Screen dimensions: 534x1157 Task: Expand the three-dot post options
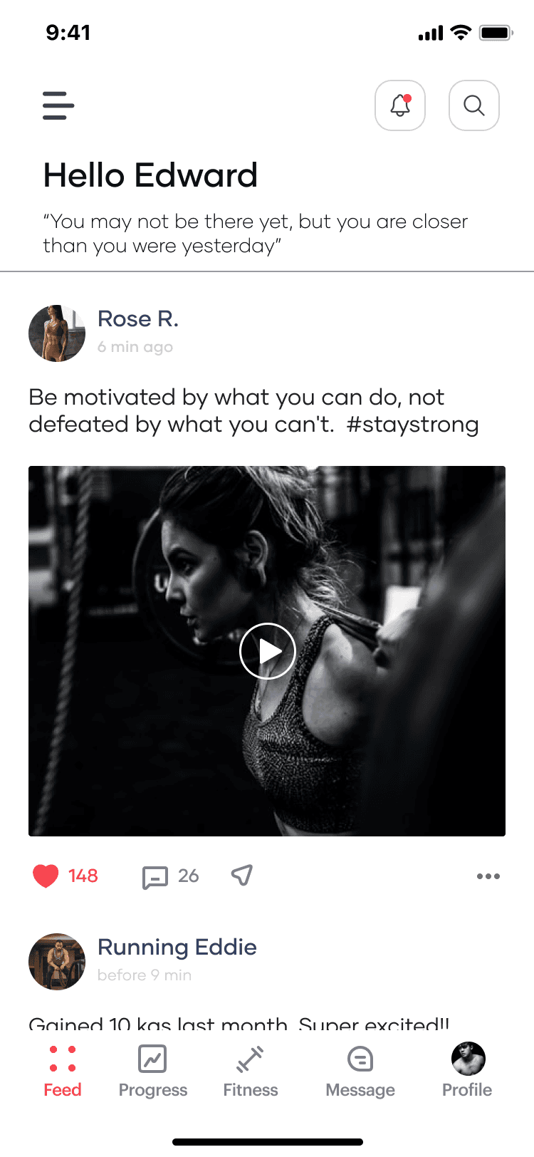(488, 876)
